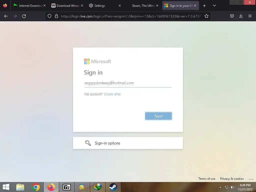Open Sign-in options

pyautogui.click(x=128, y=143)
